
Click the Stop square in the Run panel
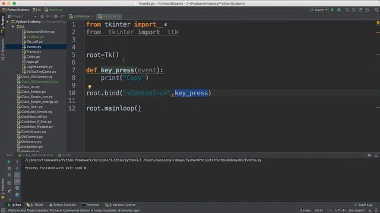pos(9,168)
